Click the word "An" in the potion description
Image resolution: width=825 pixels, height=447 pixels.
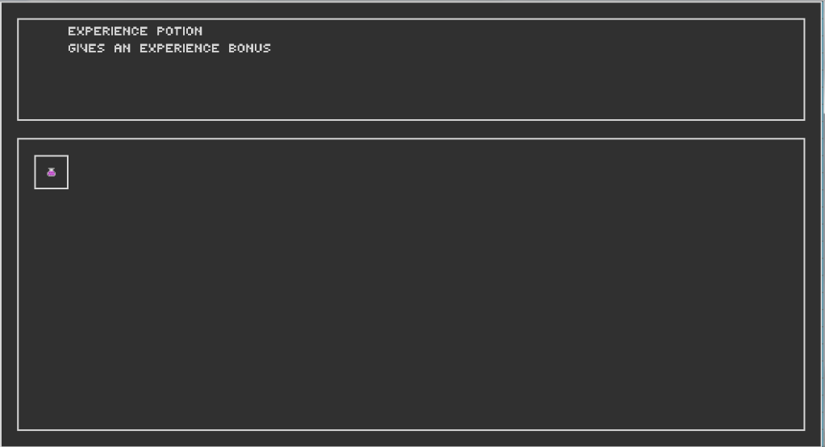coord(122,48)
